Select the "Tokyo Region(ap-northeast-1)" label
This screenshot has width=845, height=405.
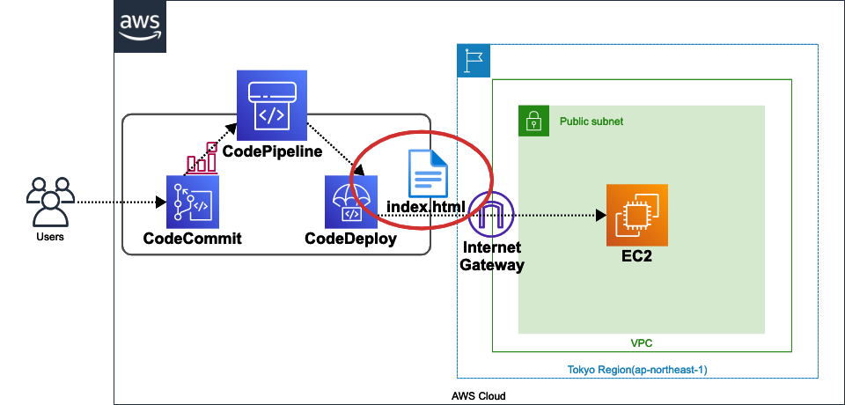click(637, 370)
